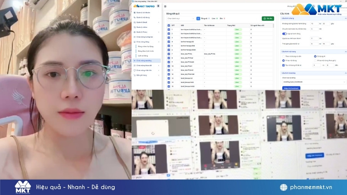Collapse the Cấu hình nội dung section

(345, 52)
